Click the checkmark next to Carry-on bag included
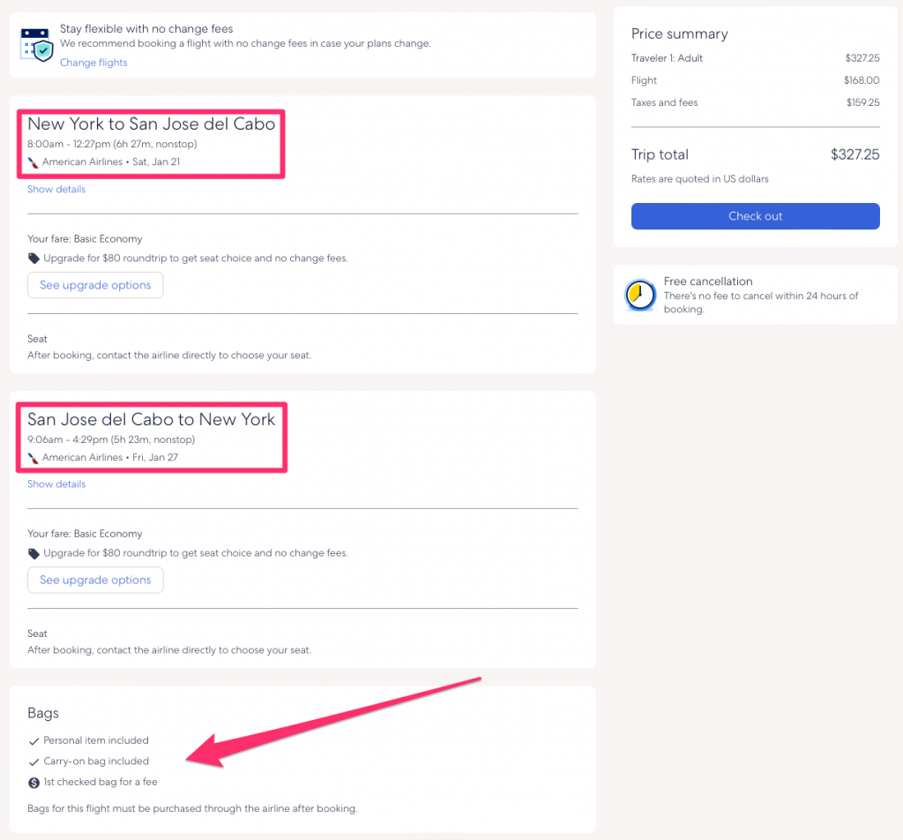 [34, 761]
